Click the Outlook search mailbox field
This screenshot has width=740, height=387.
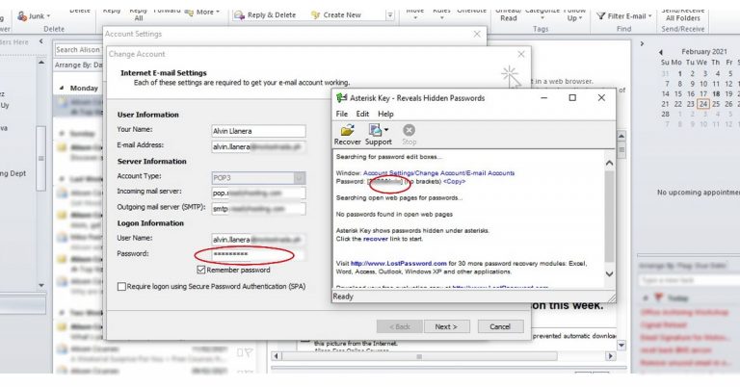click(x=78, y=50)
